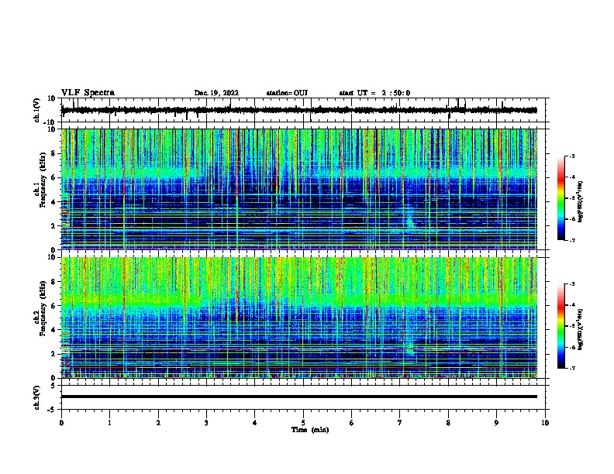614x474 pixels.
Task: Click time axis tick label "6"
Action: click(x=352, y=423)
